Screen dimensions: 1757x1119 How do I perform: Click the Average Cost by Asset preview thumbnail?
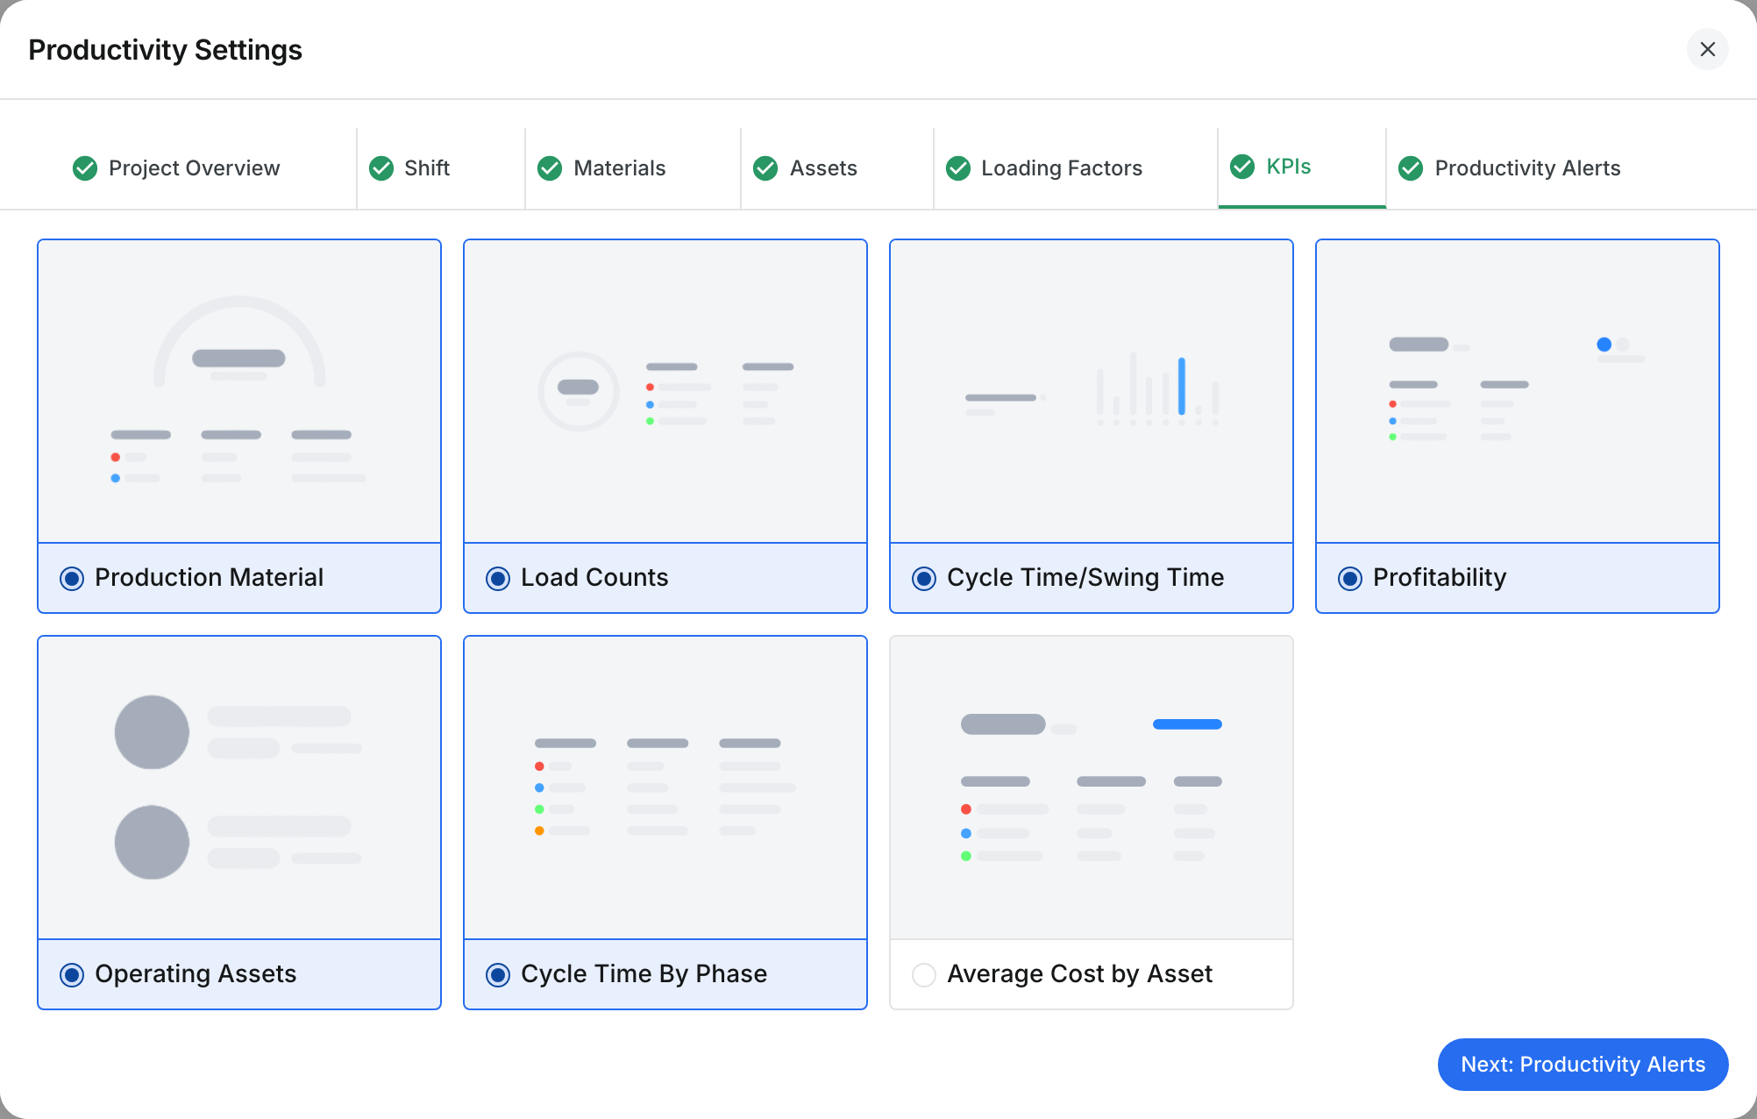(x=1092, y=788)
